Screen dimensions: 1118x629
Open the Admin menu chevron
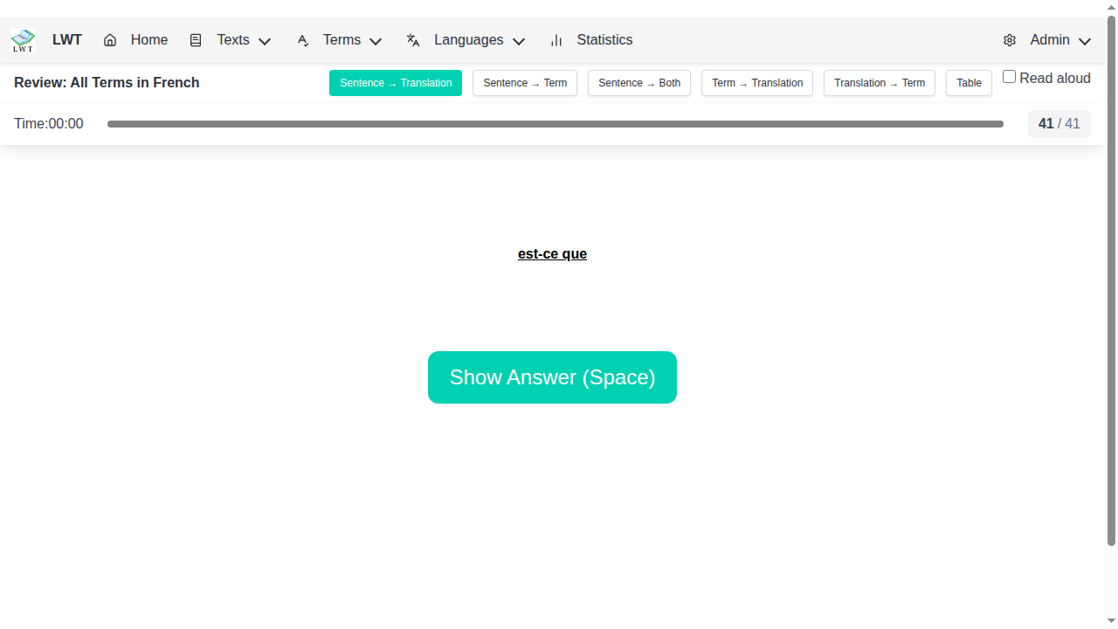1085,41
